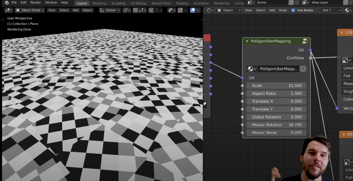Open the Global transform orientation dropdown
Viewport: 353px width, 181px height.
click(110, 10)
